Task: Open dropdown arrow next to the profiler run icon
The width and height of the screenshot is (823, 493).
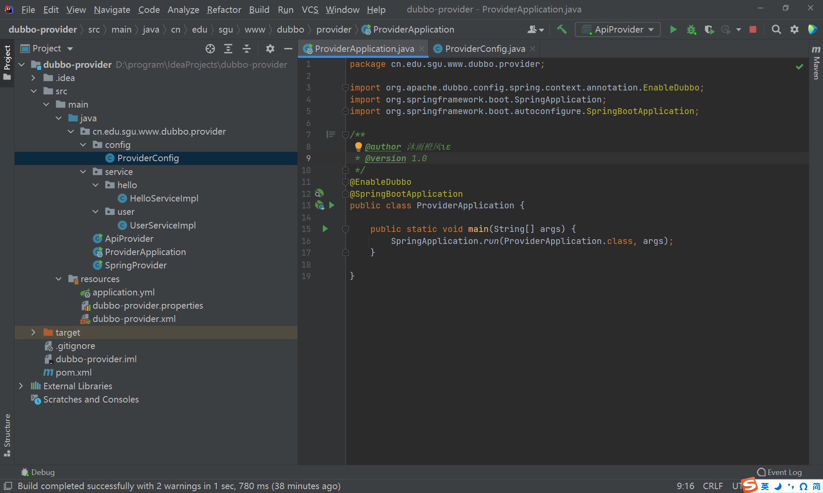Action: point(739,30)
